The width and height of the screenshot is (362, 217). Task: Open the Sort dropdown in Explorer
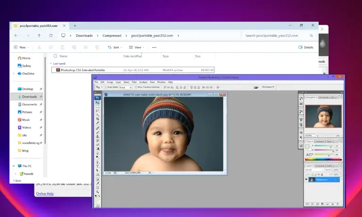(x=115, y=47)
